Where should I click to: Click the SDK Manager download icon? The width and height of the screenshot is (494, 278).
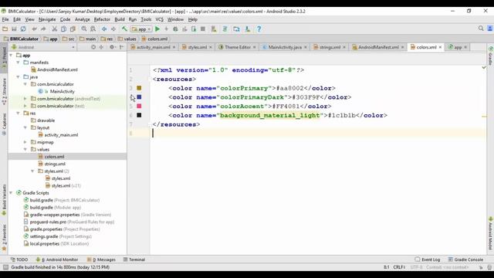248,29
